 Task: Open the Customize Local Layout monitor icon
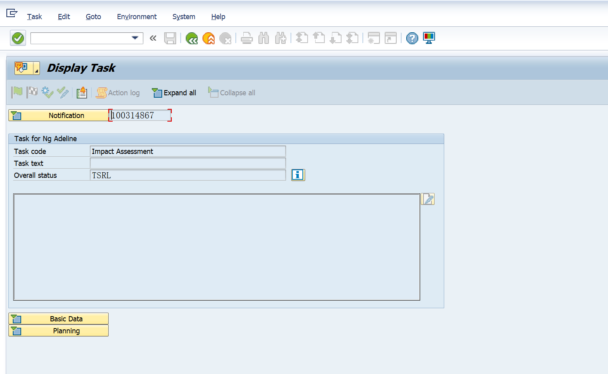click(x=429, y=38)
